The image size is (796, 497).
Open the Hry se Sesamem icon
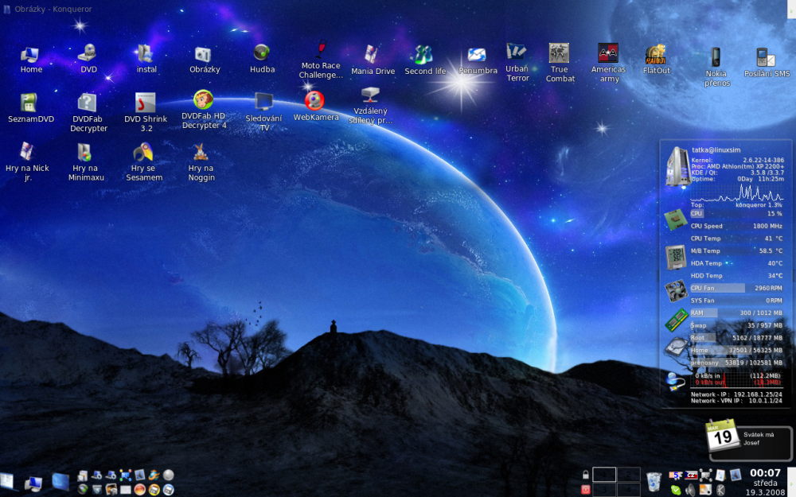click(x=143, y=161)
